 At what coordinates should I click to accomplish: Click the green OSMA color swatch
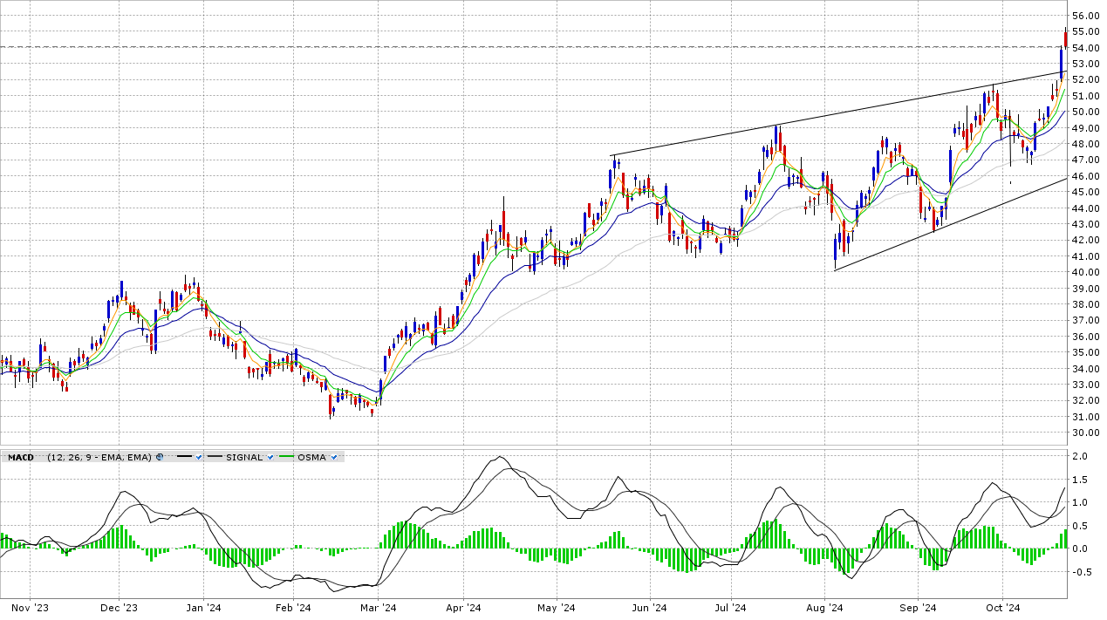[x=286, y=457]
